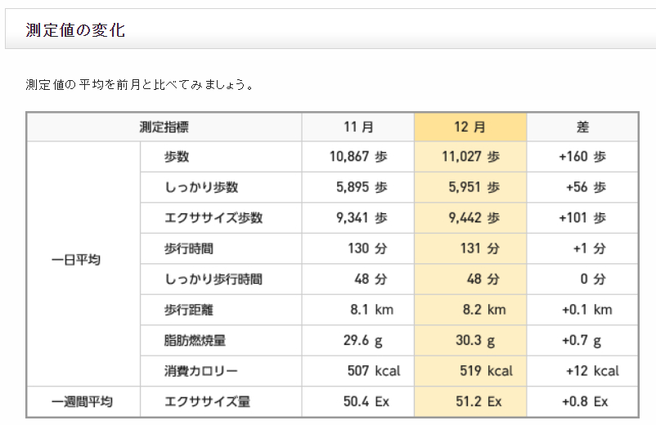The width and height of the screenshot is (656, 425).
Task: Click the 一日平均 row group label
Action: [76, 260]
